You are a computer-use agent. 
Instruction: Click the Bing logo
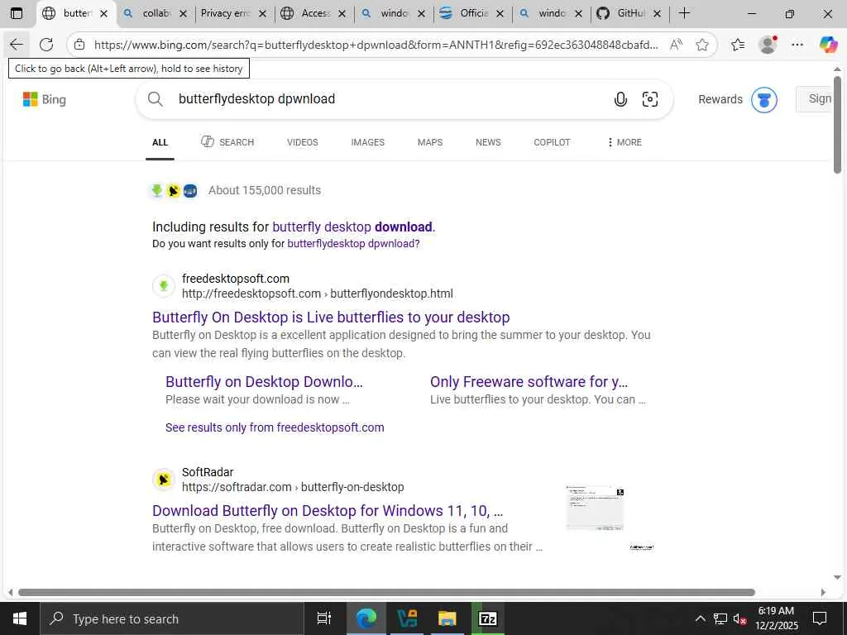pos(45,99)
